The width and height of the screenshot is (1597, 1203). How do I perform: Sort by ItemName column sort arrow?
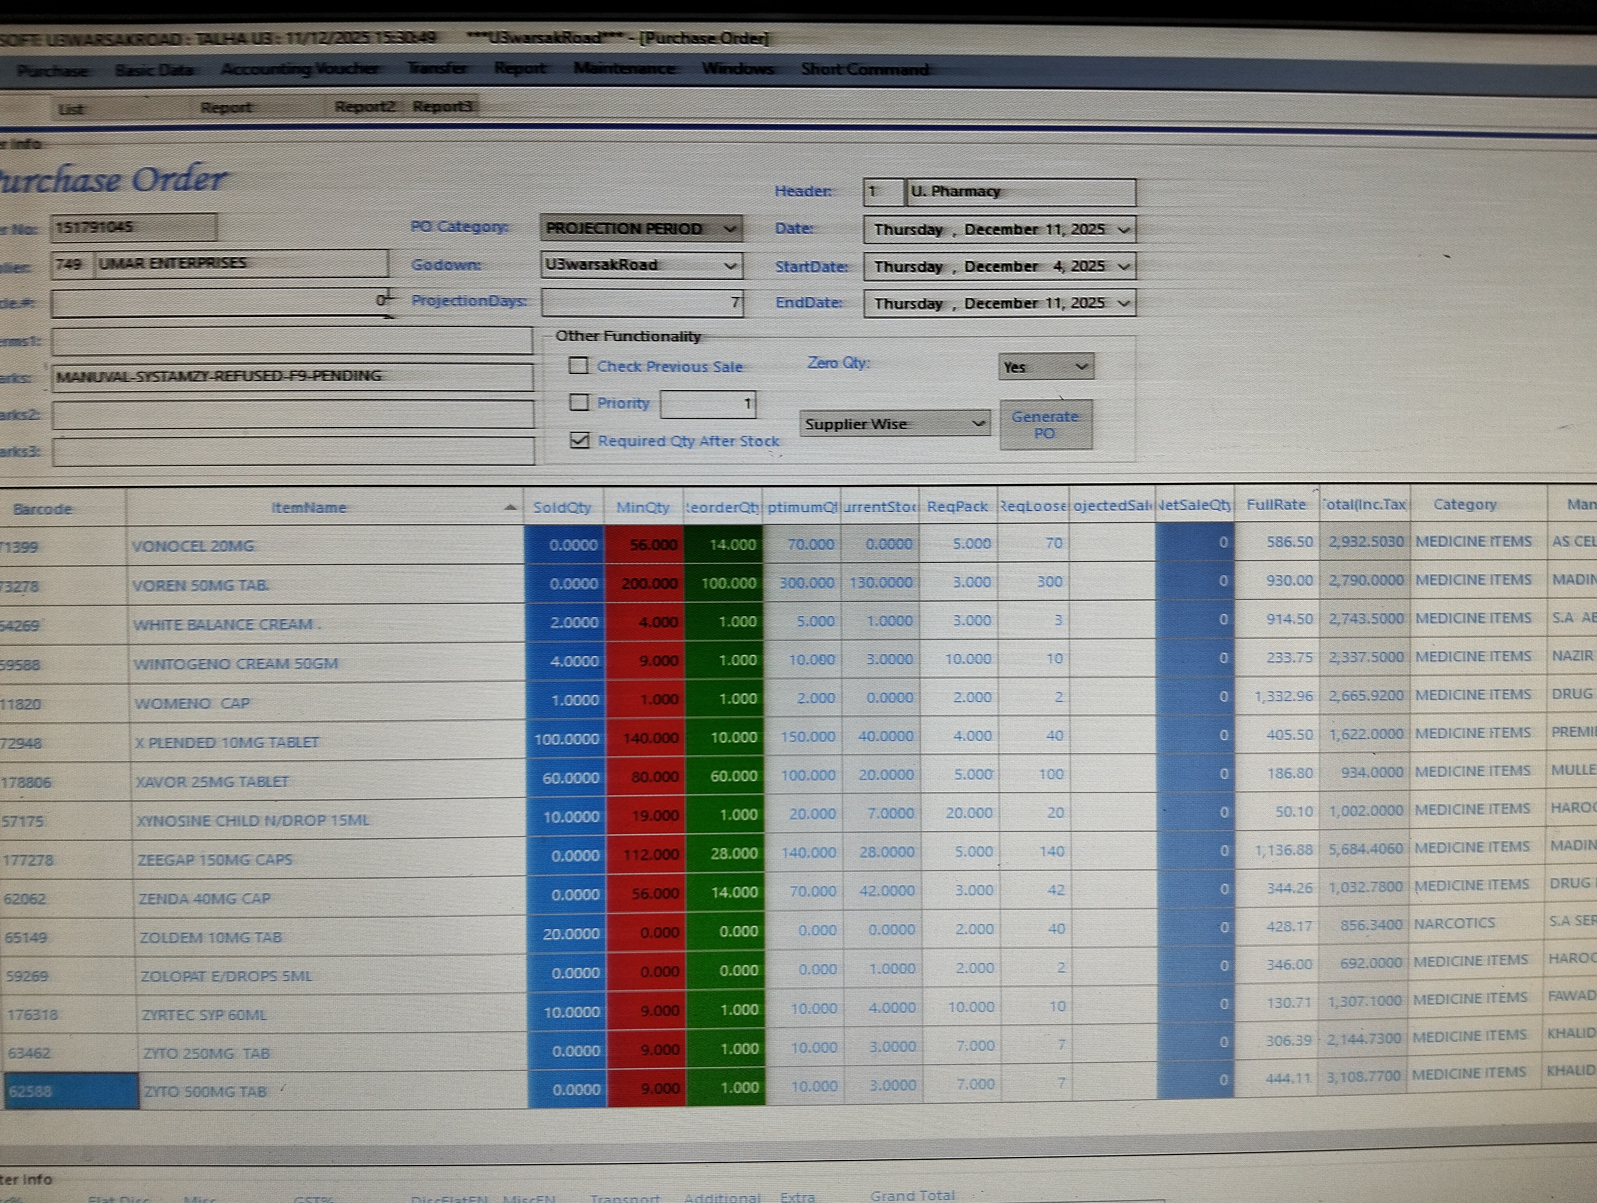[x=510, y=508]
